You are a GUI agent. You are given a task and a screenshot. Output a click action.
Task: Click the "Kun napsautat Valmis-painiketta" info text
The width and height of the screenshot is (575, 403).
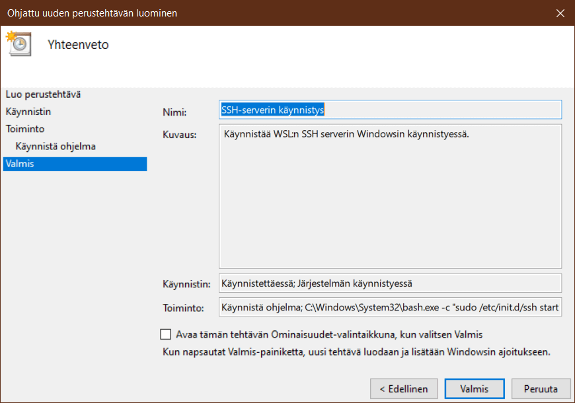[x=356, y=352]
